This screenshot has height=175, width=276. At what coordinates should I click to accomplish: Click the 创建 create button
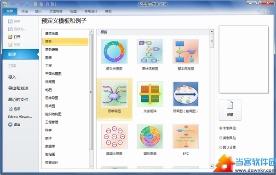pos(230,110)
